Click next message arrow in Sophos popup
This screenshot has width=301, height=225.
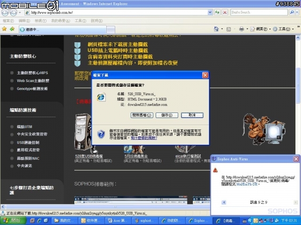[x=296, y=202]
